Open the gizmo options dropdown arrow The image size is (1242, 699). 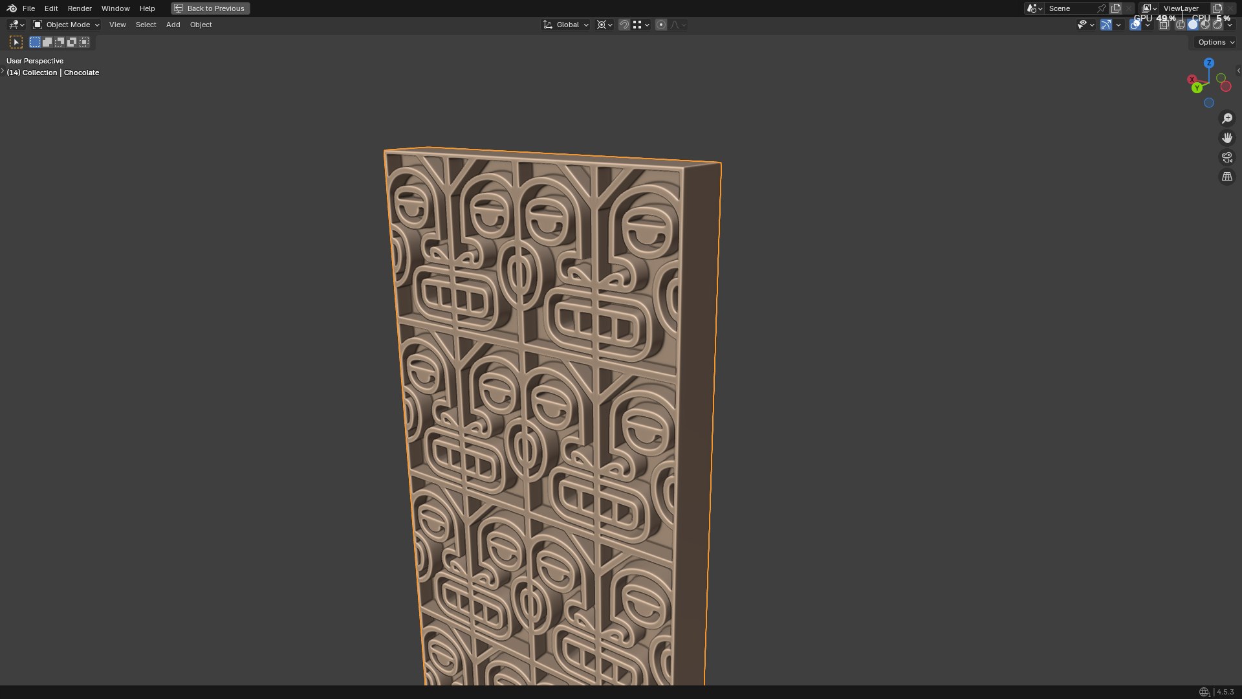1118,25
